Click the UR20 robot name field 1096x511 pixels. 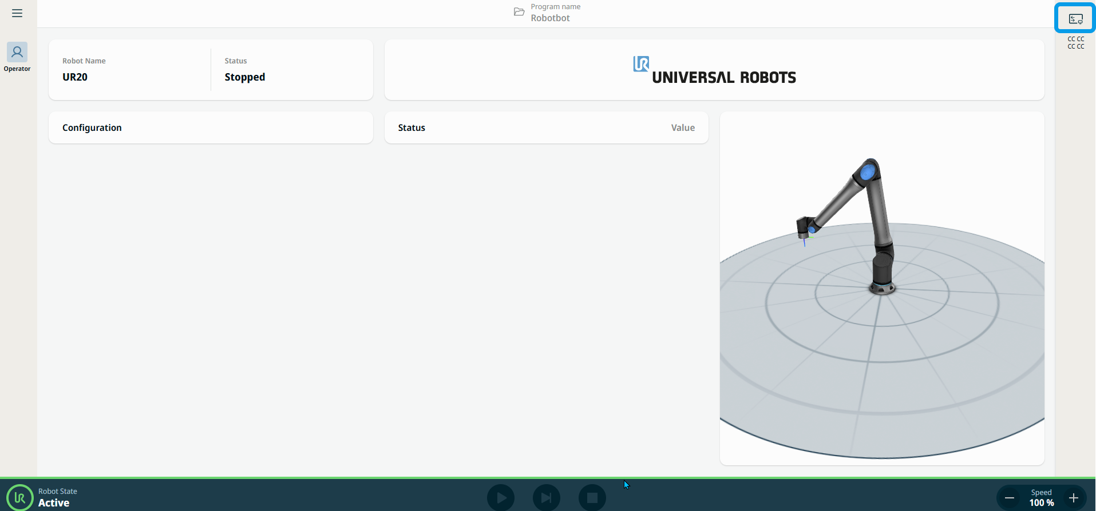(75, 77)
